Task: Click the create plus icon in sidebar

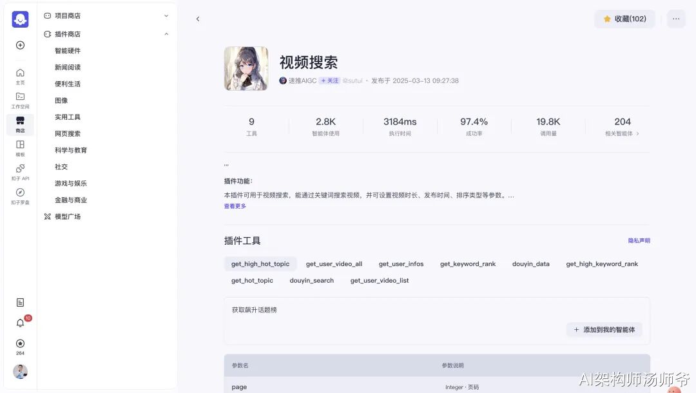Action: pyautogui.click(x=20, y=45)
